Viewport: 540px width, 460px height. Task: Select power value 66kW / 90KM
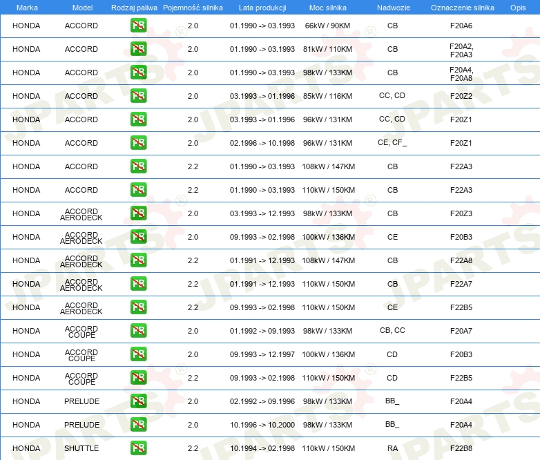pyautogui.click(x=327, y=26)
